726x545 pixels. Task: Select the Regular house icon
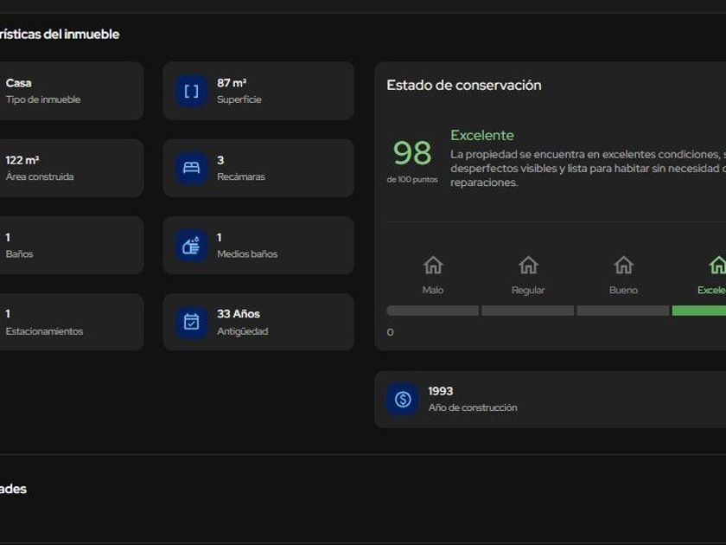click(528, 266)
